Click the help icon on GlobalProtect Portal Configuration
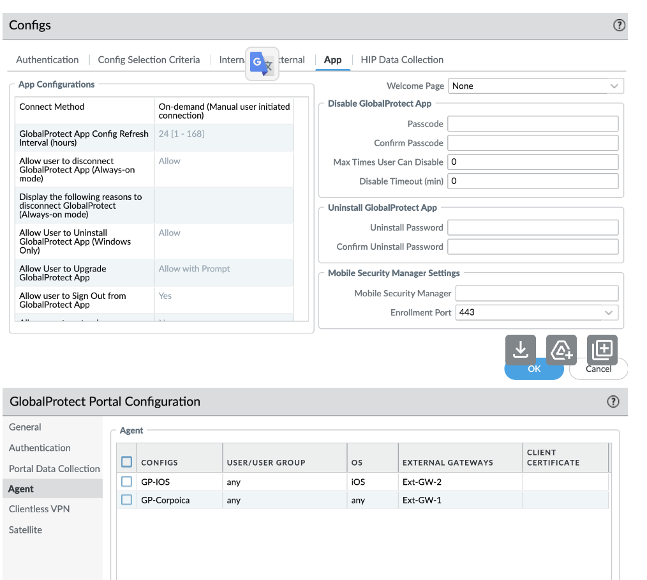The height and width of the screenshot is (580, 647). (x=613, y=401)
